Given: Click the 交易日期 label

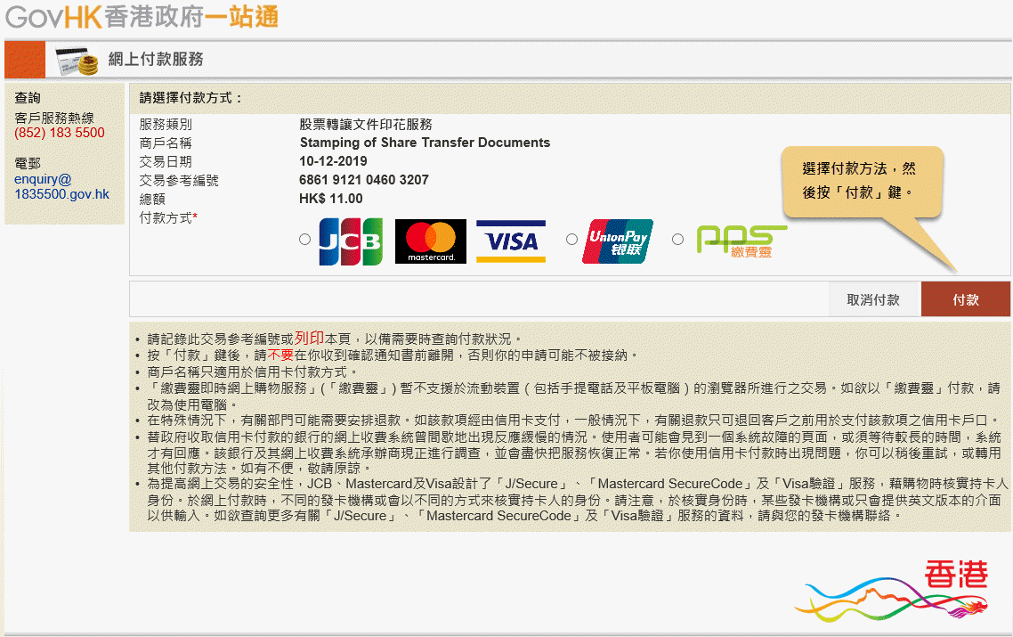Looking at the screenshot, I should [x=166, y=161].
